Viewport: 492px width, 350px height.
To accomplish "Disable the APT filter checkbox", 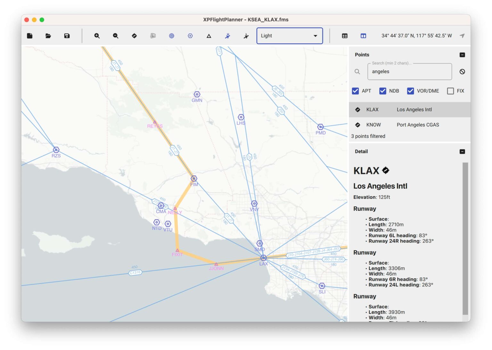I will point(356,91).
